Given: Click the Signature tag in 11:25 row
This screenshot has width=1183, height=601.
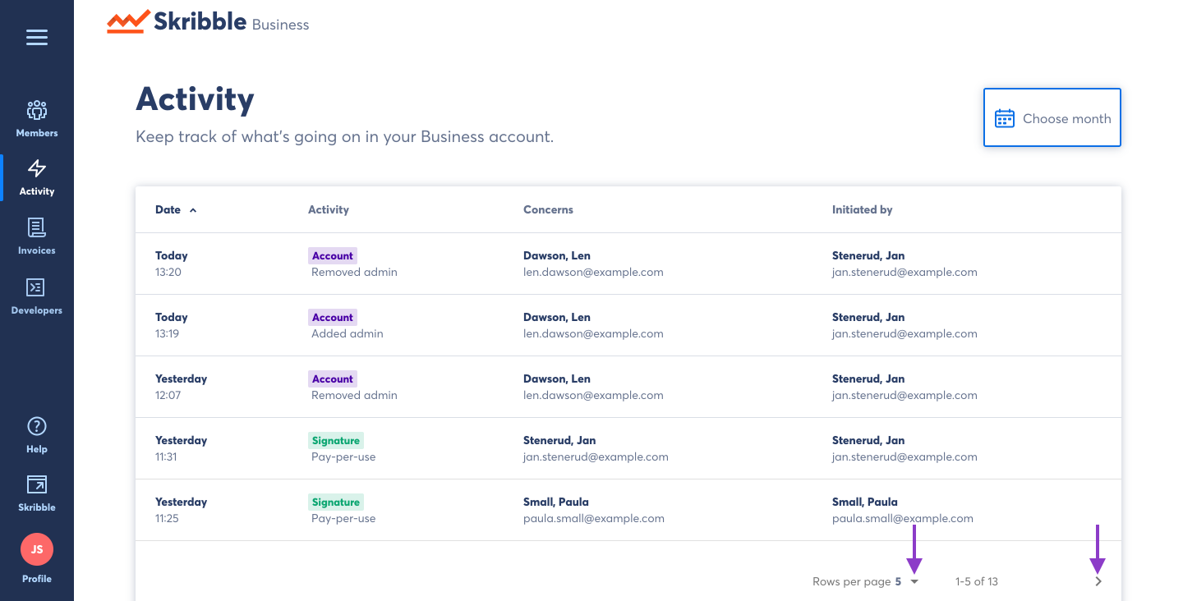Looking at the screenshot, I should [336, 502].
